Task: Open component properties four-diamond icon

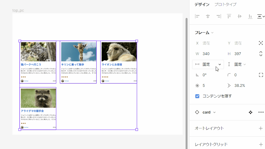Action: (250, 112)
